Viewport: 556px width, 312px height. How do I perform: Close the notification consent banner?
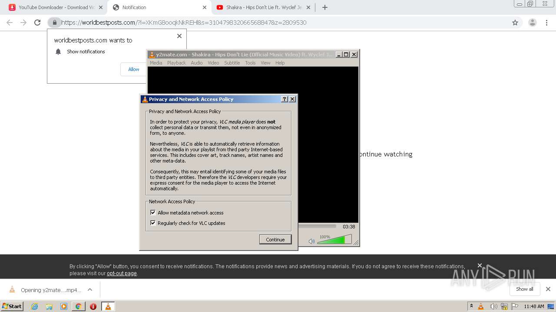[x=480, y=265]
